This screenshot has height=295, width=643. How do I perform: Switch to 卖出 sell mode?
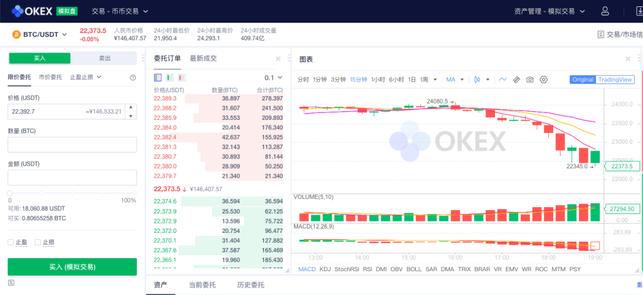(105, 58)
